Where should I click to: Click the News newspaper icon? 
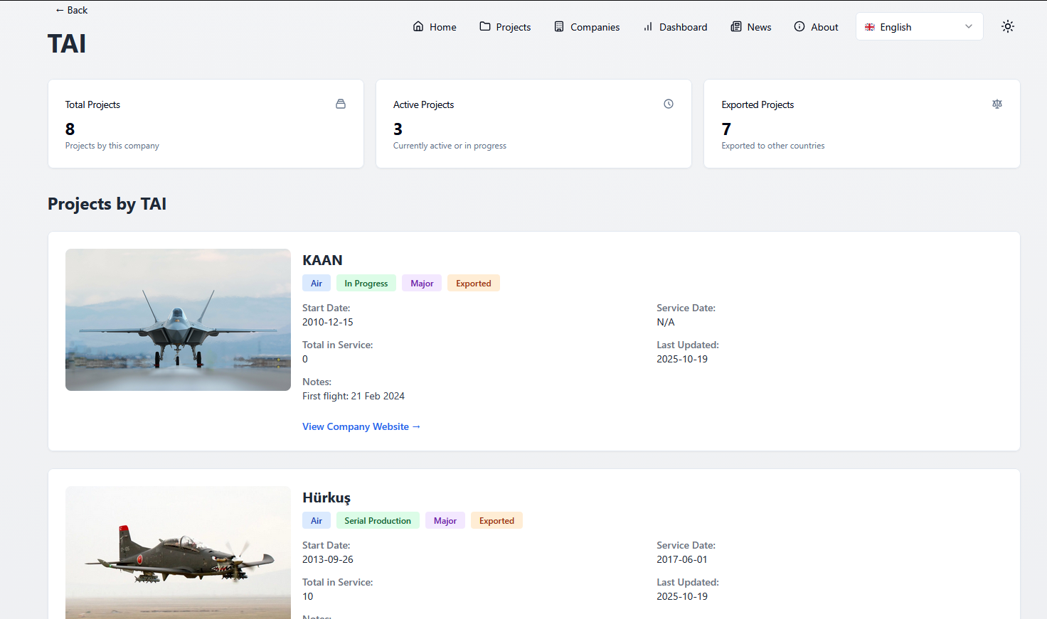coord(735,26)
